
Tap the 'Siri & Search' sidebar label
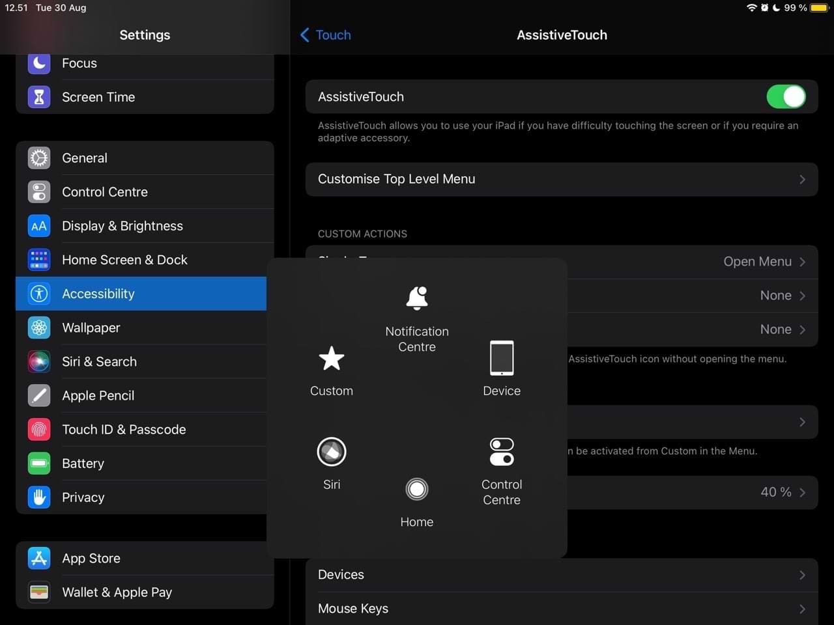tap(99, 361)
